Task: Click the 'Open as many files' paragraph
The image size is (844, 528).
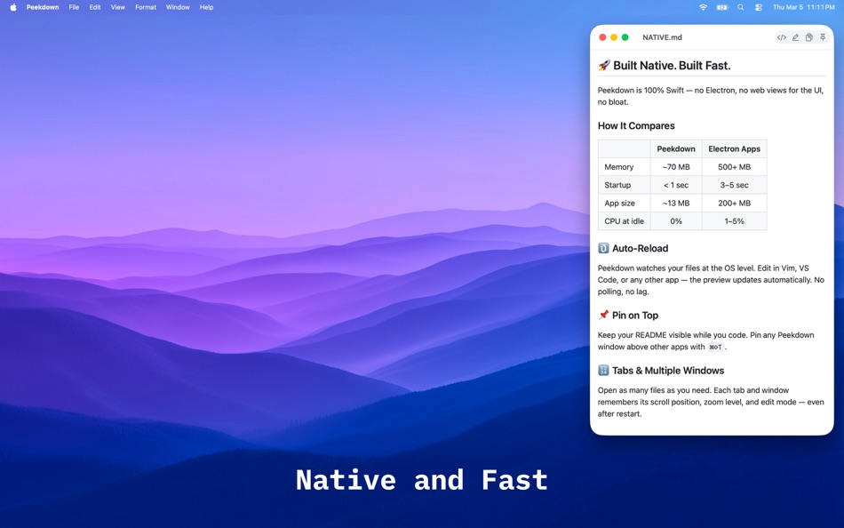Action: coord(711,402)
